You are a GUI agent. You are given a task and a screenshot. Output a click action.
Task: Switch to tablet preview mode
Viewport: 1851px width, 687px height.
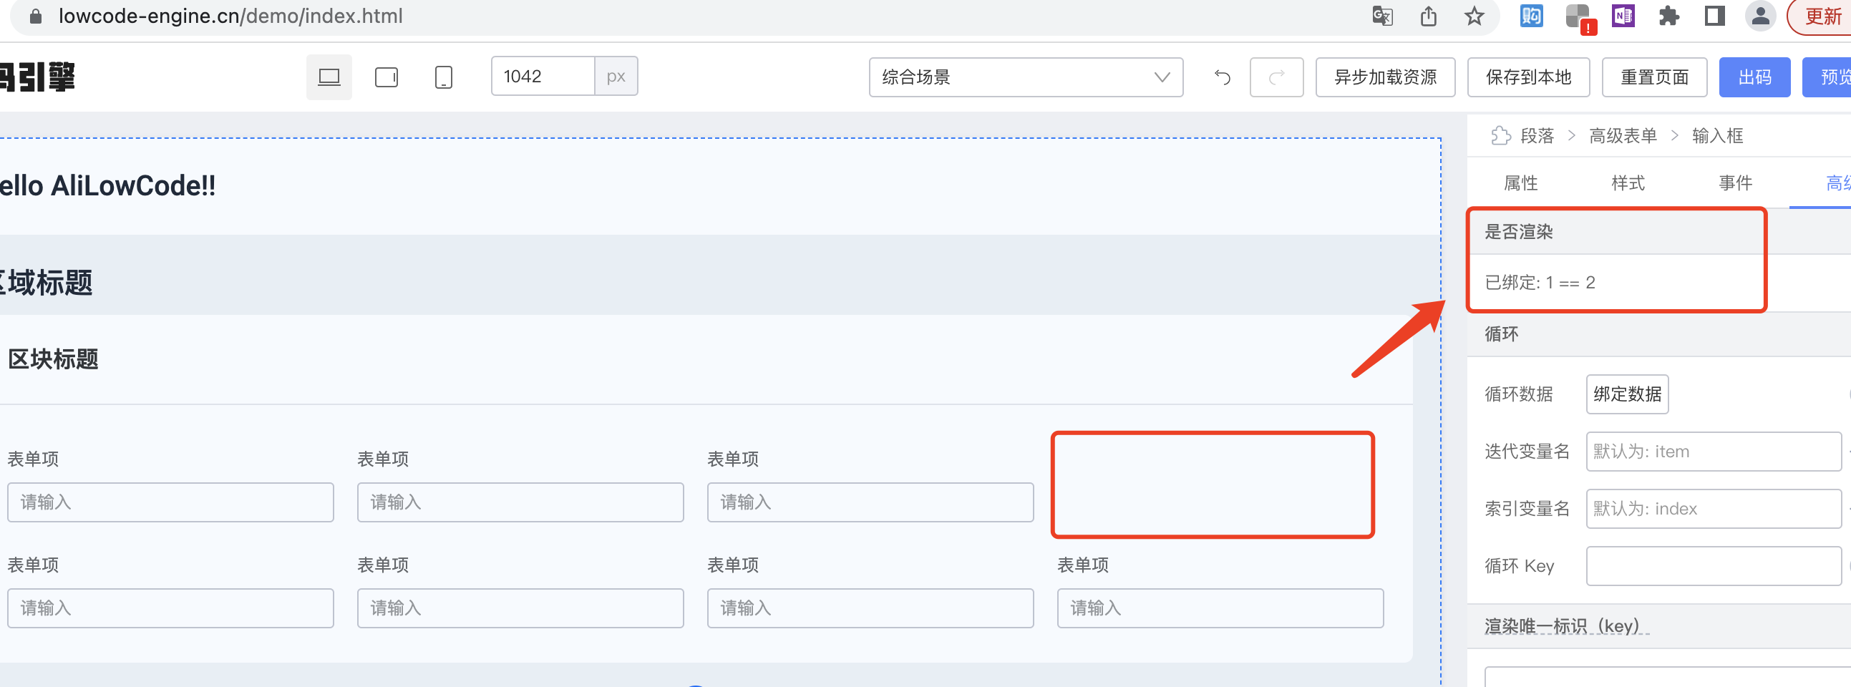click(386, 76)
